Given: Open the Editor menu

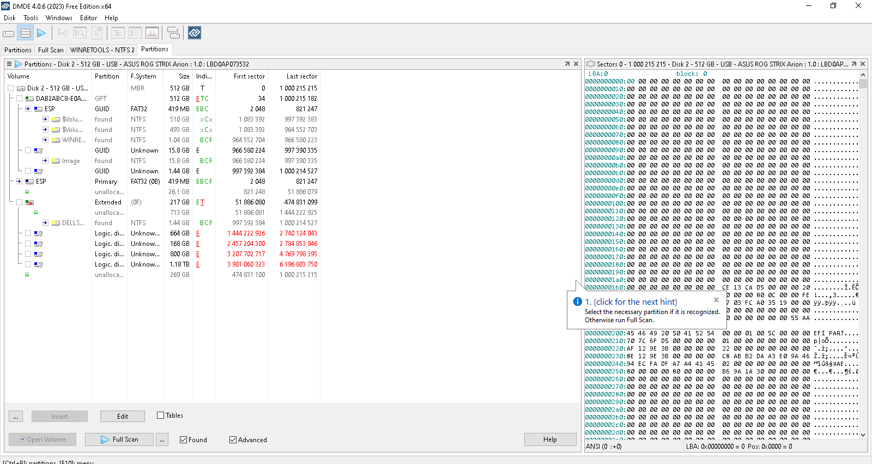Looking at the screenshot, I should pos(88,18).
